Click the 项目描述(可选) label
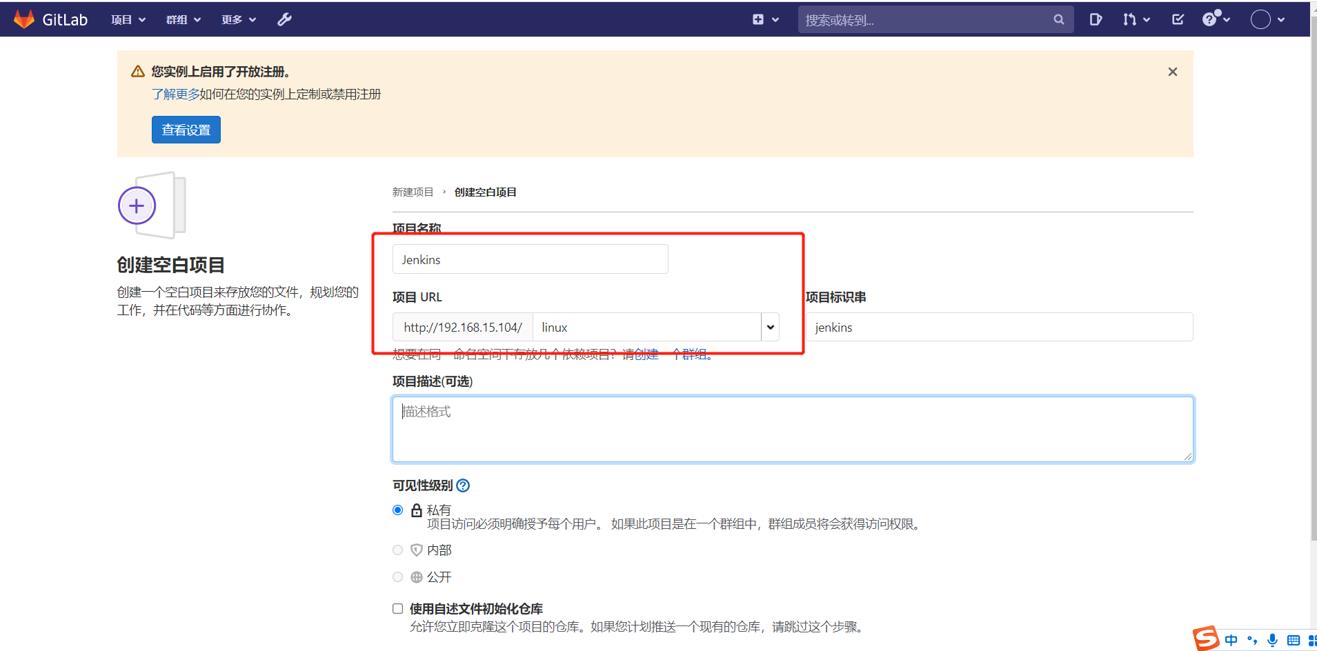This screenshot has width=1317, height=651. 433,381
